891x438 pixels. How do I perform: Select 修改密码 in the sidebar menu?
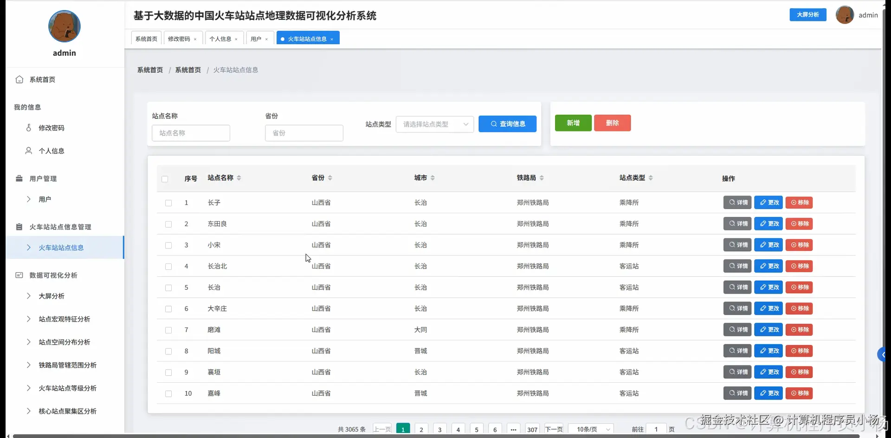tap(65, 128)
